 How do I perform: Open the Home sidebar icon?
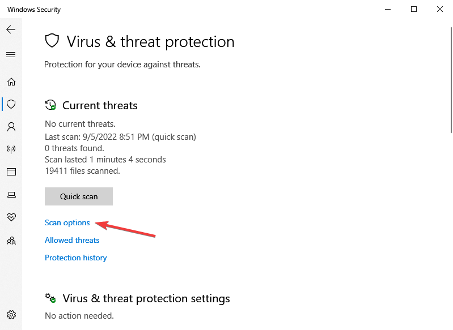coord(11,82)
